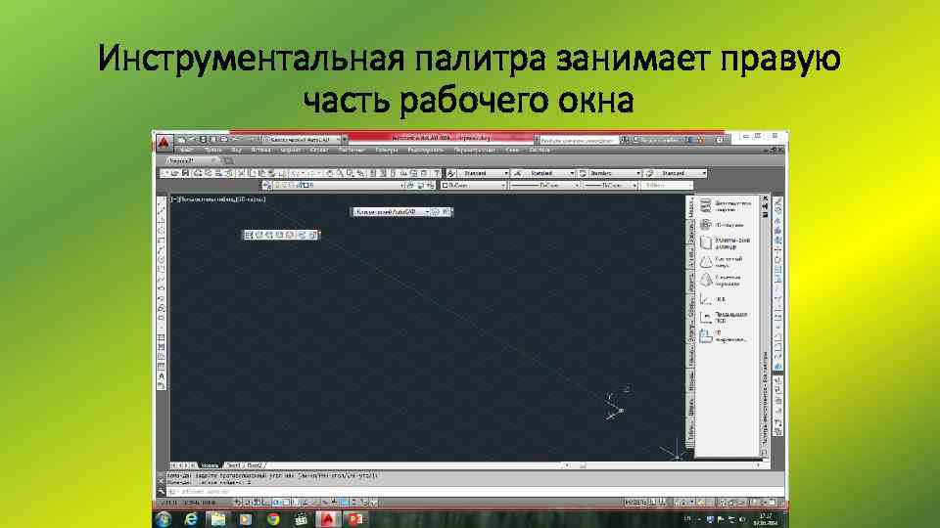Open the layer list dropdown
This screenshot has height=528, width=940.
pos(339,186)
